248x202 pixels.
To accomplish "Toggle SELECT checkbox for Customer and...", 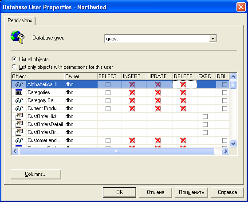I will click(108, 140).
